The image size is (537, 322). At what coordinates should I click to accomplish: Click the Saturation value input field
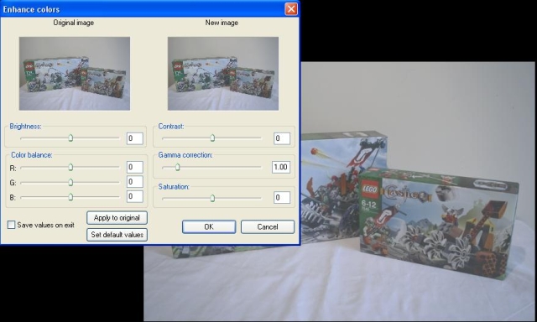pyautogui.click(x=282, y=197)
